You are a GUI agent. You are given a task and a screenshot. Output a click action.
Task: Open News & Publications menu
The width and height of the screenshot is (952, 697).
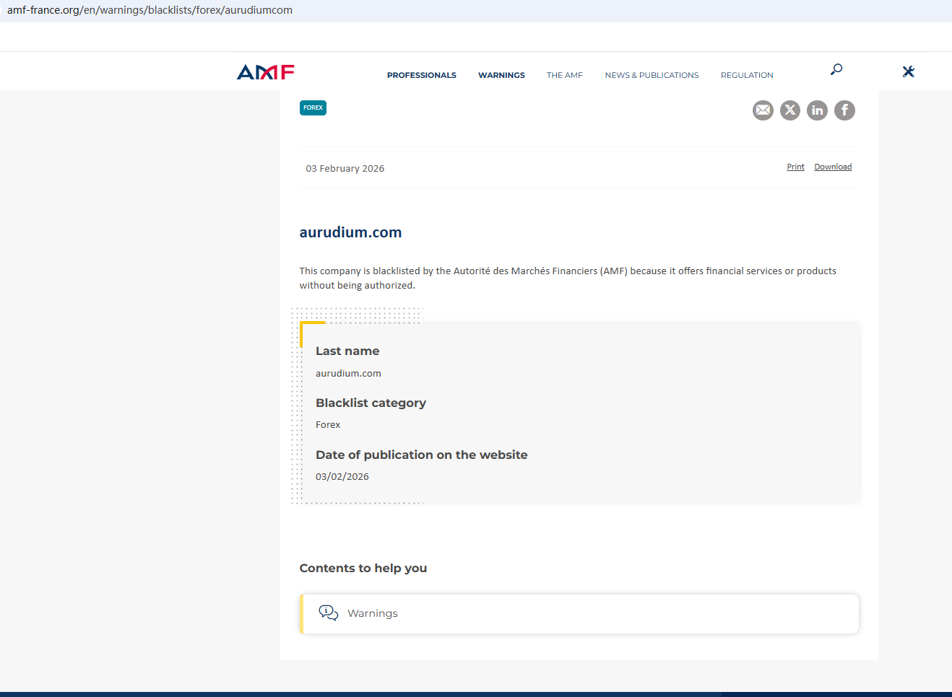click(652, 75)
